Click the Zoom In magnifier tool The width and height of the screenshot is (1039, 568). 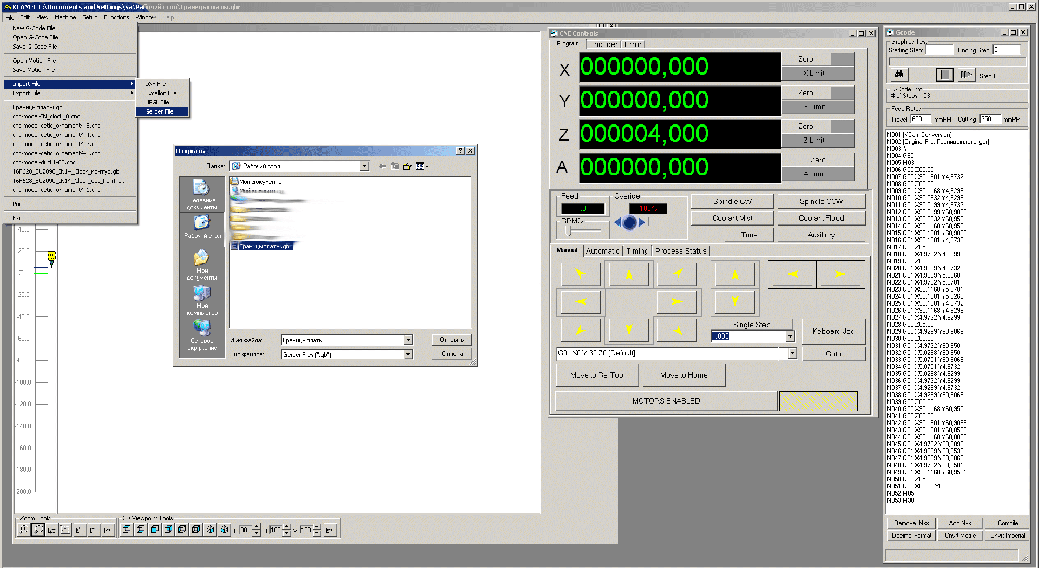click(x=24, y=530)
